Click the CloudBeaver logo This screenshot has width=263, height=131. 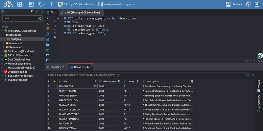(x=9, y=4)
